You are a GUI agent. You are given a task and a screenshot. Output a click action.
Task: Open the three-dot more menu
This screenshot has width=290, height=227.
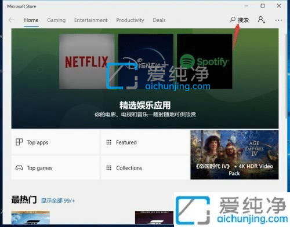point(278,20)
